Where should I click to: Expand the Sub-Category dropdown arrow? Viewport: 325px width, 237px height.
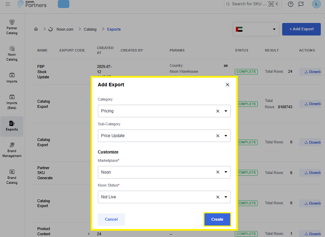click(x=226, y=136)
